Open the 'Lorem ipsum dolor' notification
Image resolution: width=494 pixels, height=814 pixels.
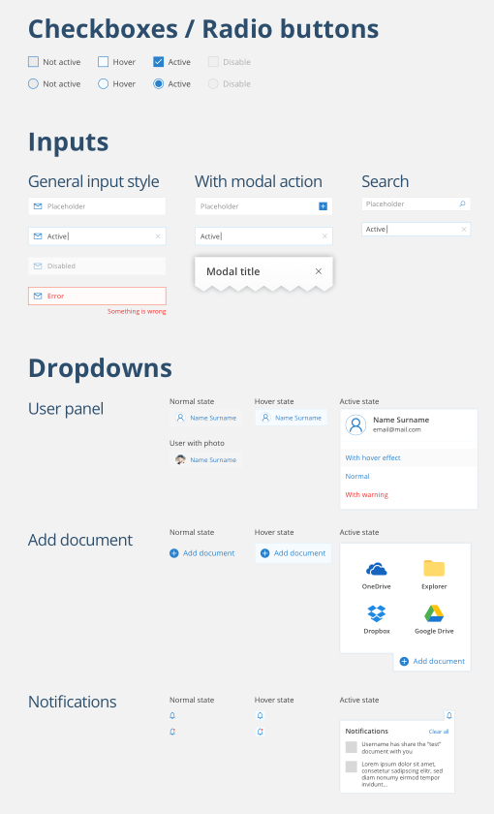click(x=397, y=774)
